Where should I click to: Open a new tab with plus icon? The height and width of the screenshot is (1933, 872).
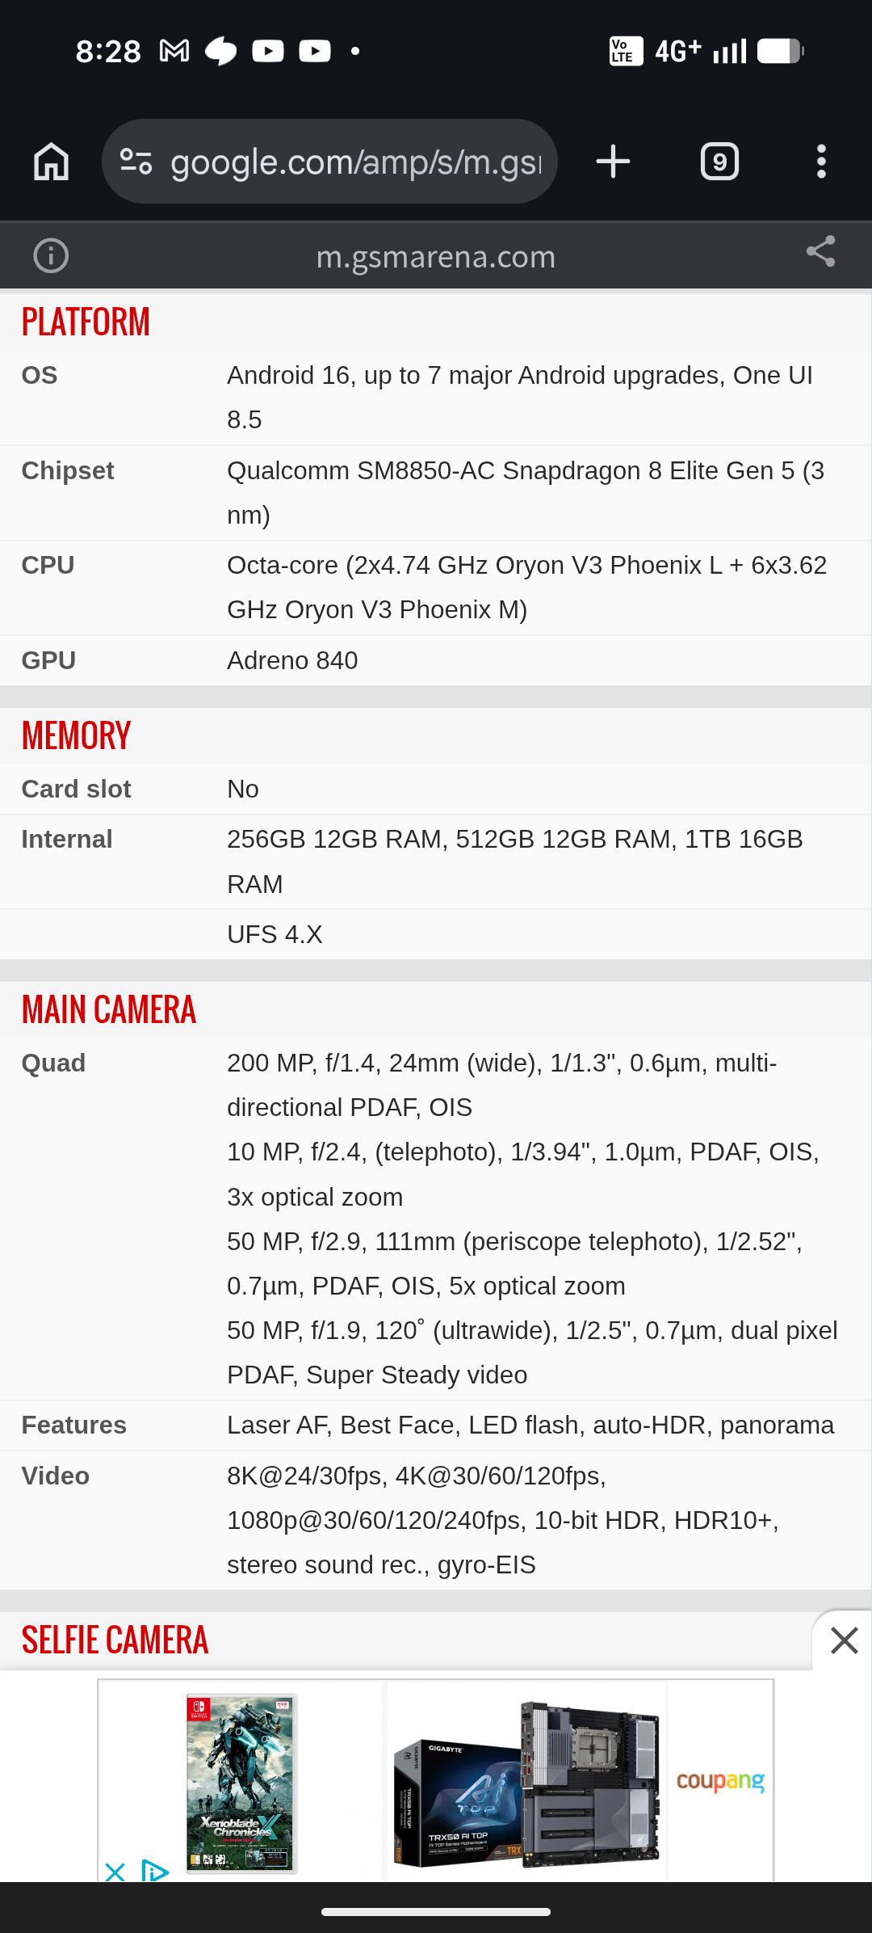613,162
